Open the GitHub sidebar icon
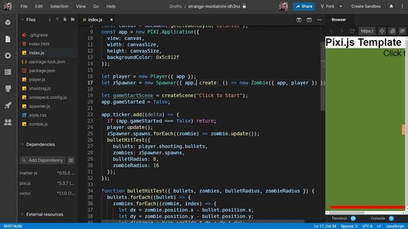The image size is (408, 229). tap(8, 88)
